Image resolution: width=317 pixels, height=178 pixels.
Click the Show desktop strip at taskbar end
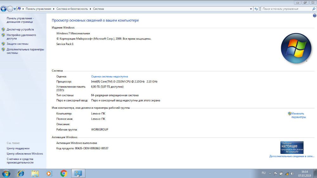point(315,174)
